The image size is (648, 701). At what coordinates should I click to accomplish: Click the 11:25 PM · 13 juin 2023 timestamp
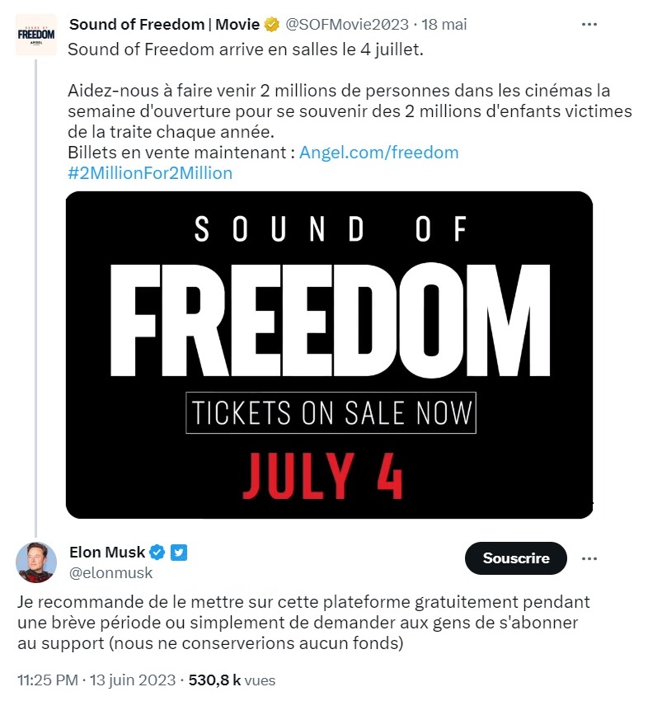[x=96, y=680]
